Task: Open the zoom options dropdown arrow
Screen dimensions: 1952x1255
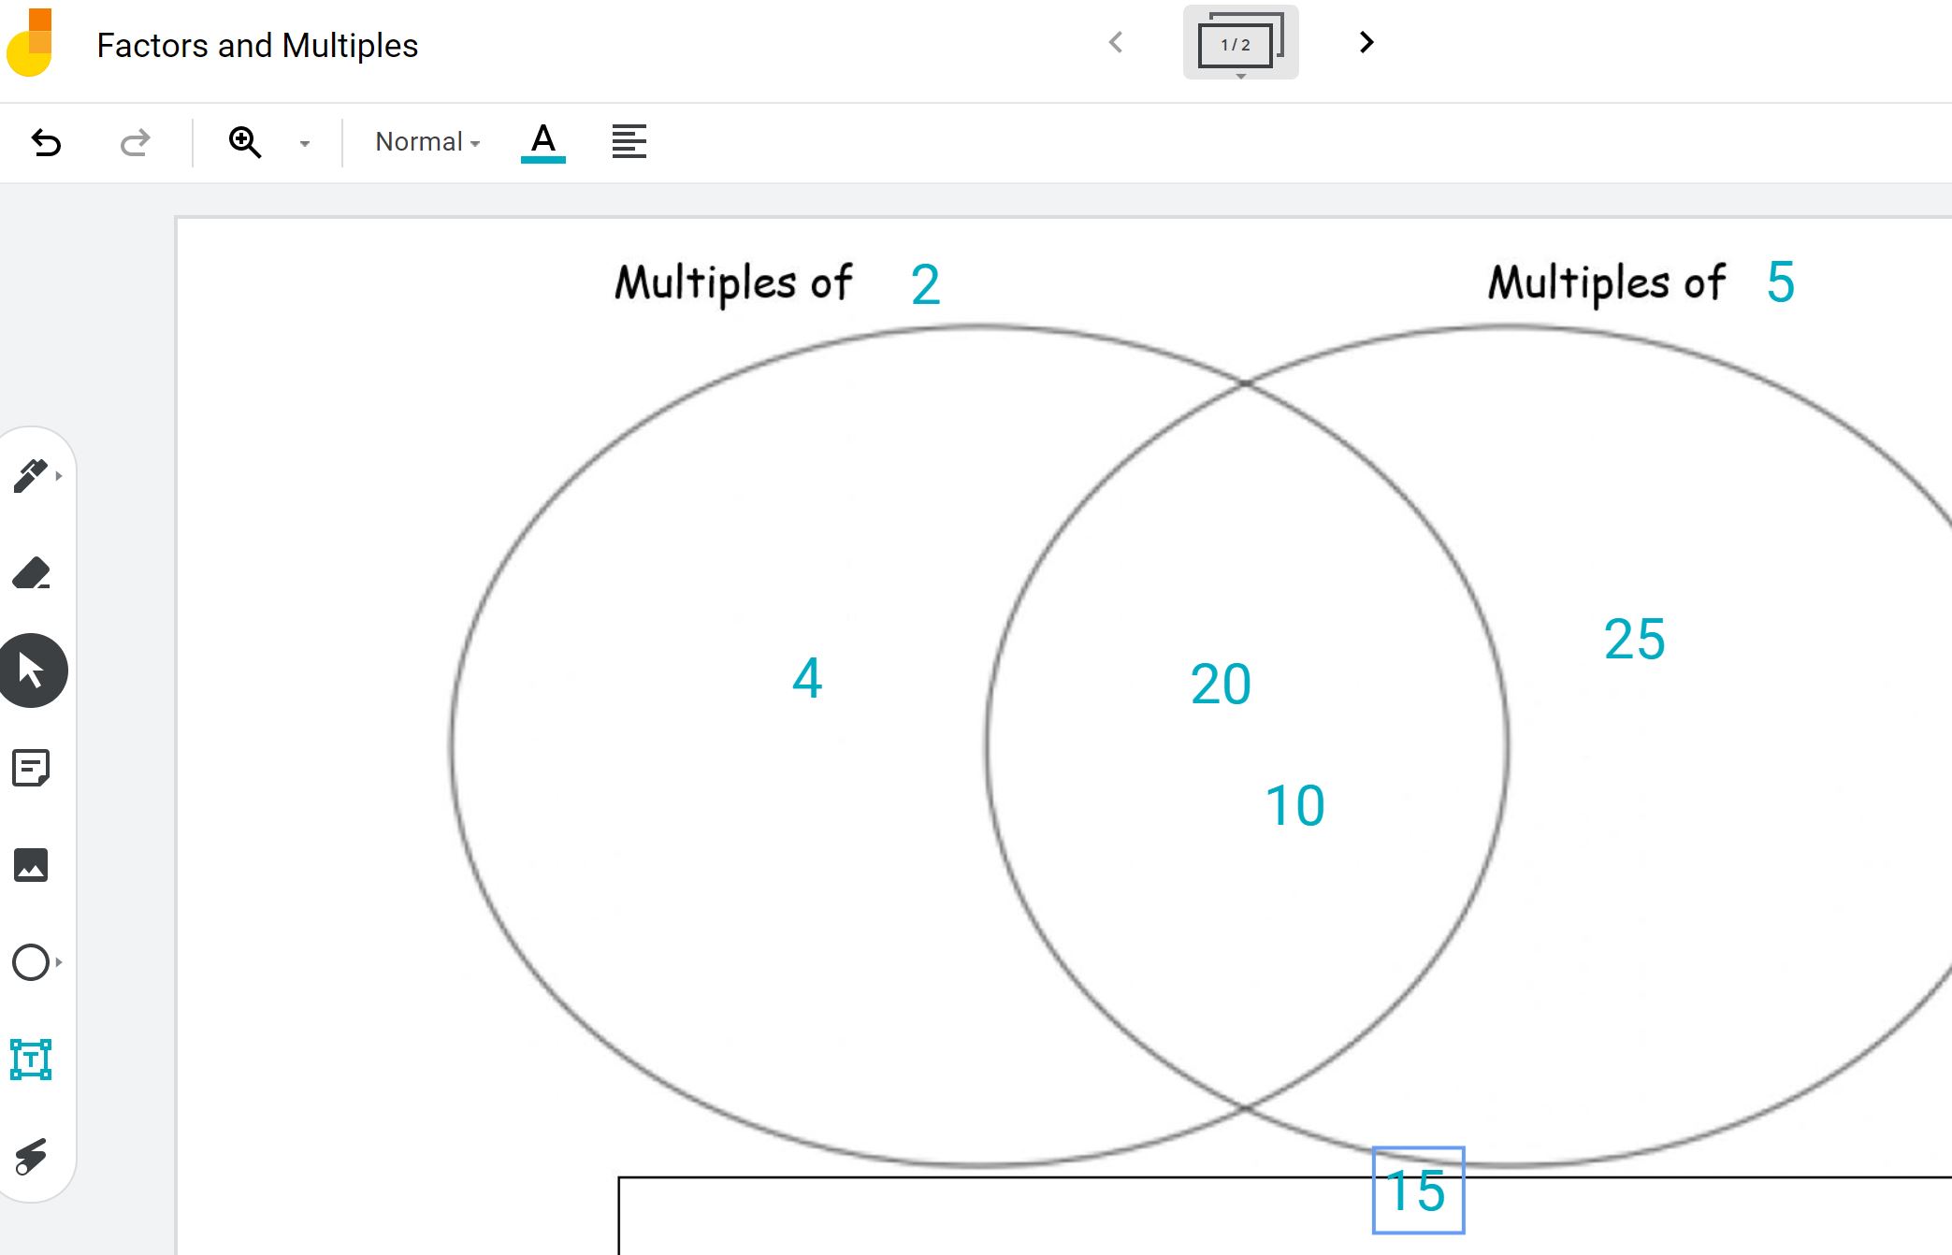Action: pyautogui.click(x=304, y=142)
